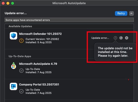Click the 'Up-To-Date Apps' section header
This screenshot has height=102, width=138.
(x=20, y=56)
